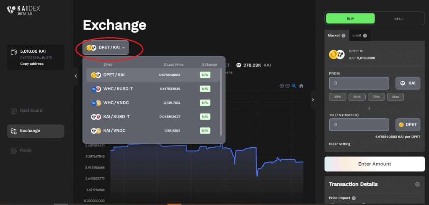Viewport: 429px width, 205px height.
Task: Open Pools from the sidebar
Action: [26, 150]
